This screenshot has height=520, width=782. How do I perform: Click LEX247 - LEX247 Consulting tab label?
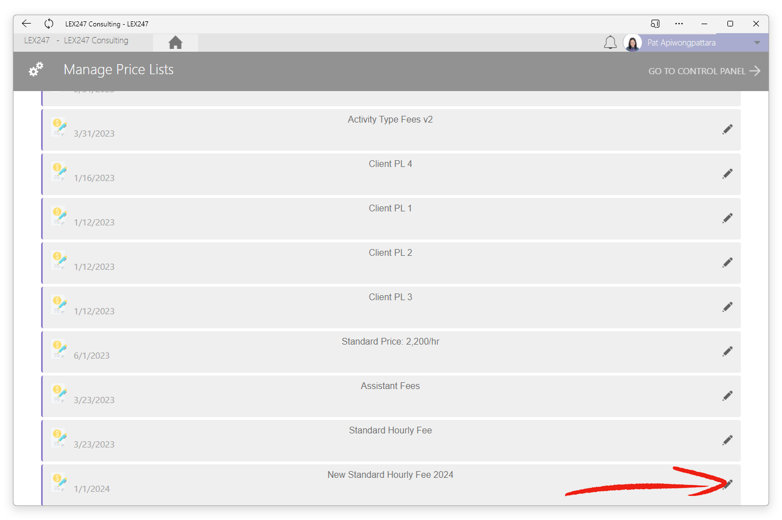[76, 40]
